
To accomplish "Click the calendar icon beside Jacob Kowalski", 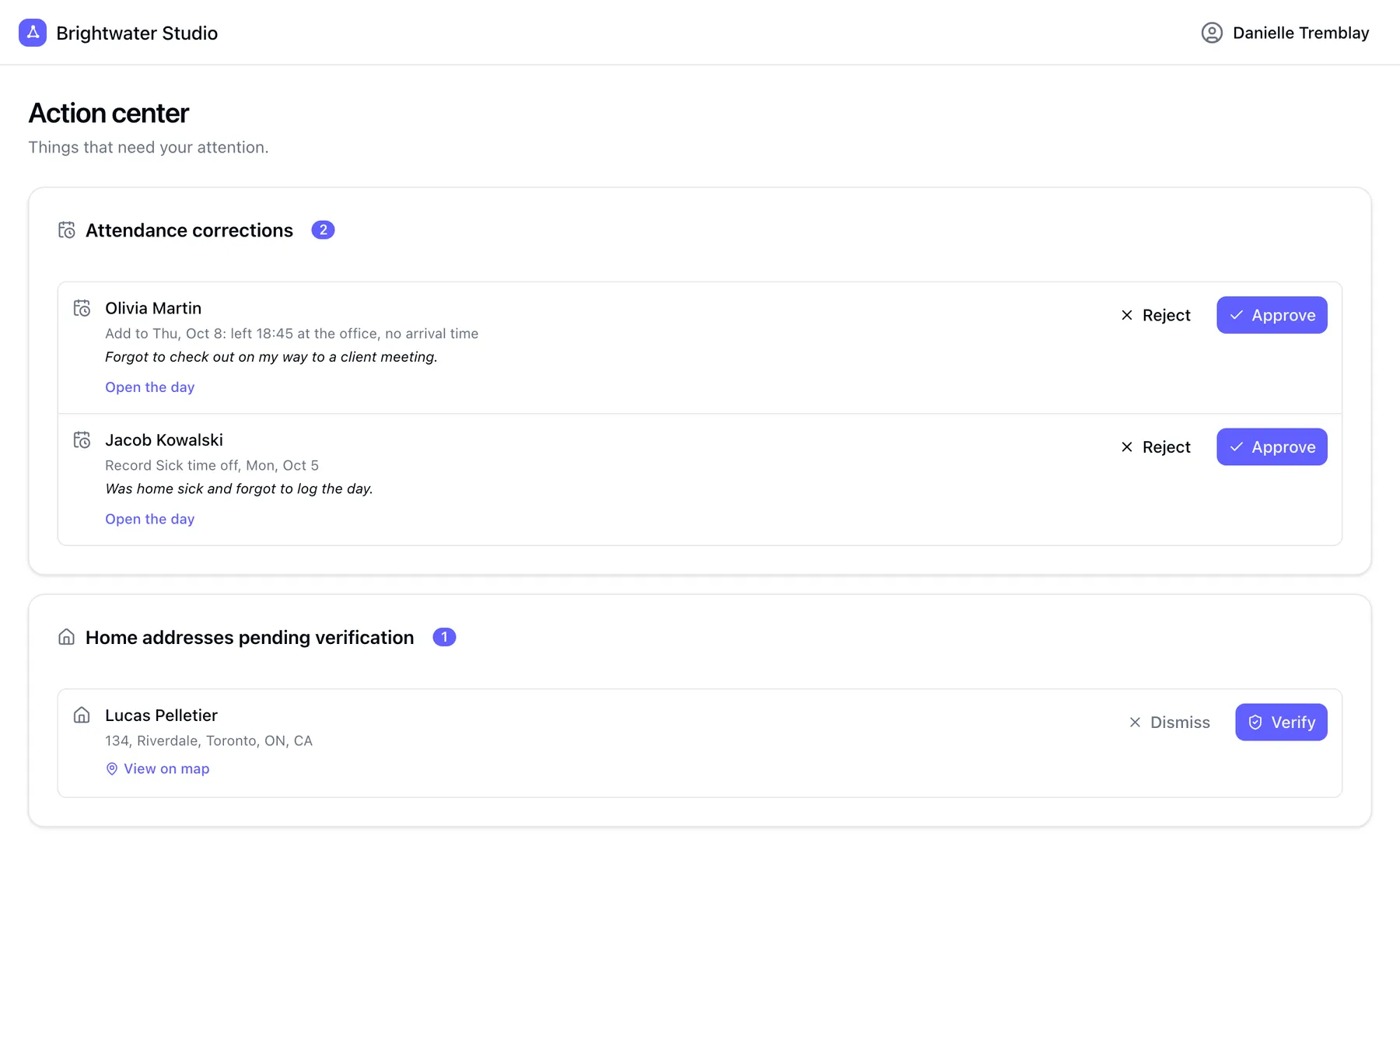I will pyautogui.click(x=82, y=440).
